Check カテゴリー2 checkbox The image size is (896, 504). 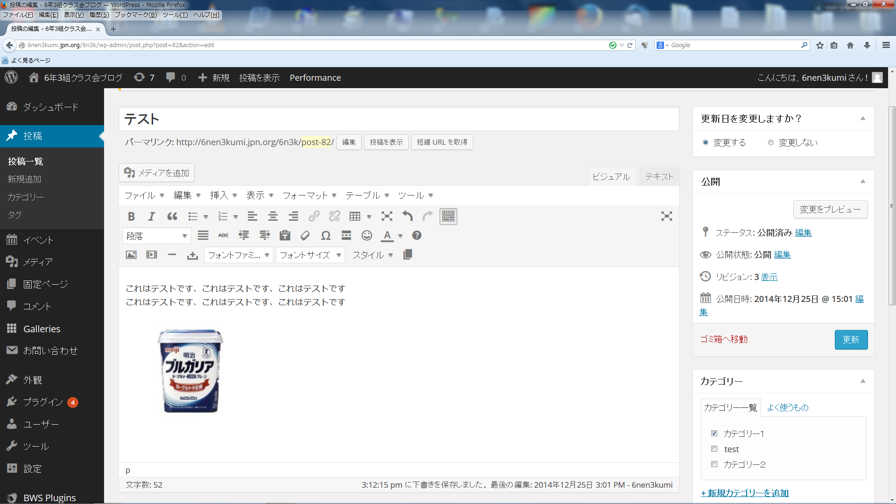tap(714, 464)
